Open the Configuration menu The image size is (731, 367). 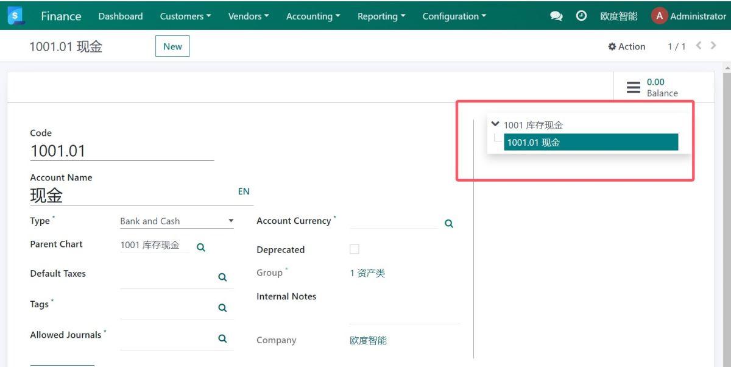pos(454,16)
